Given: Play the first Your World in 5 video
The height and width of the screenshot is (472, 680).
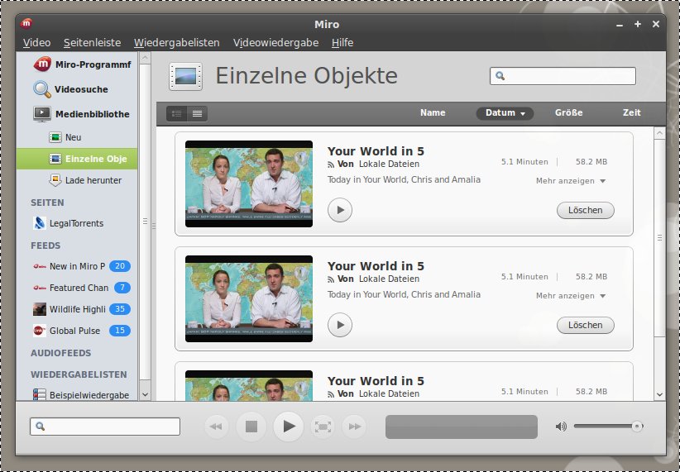Looking at the screenshot, I should coord(340,210).
